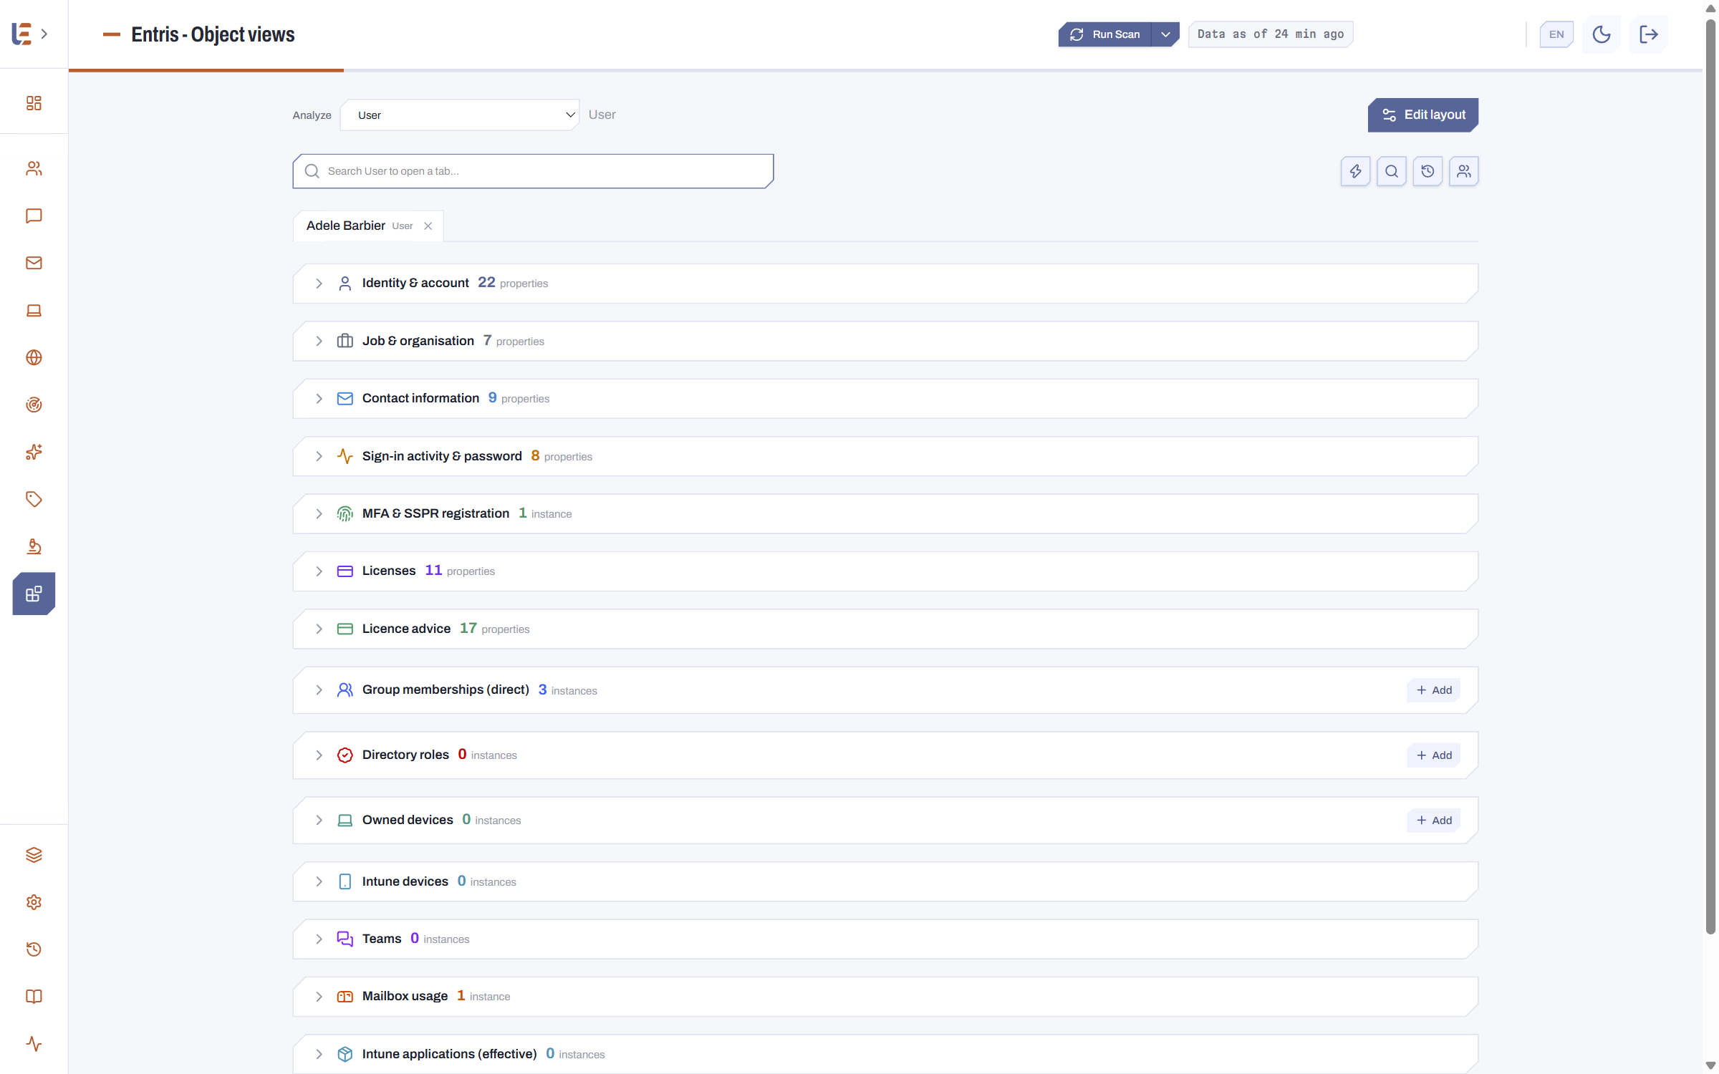
Task: Open the Analyze User dropdown
Action: point(459,115)
